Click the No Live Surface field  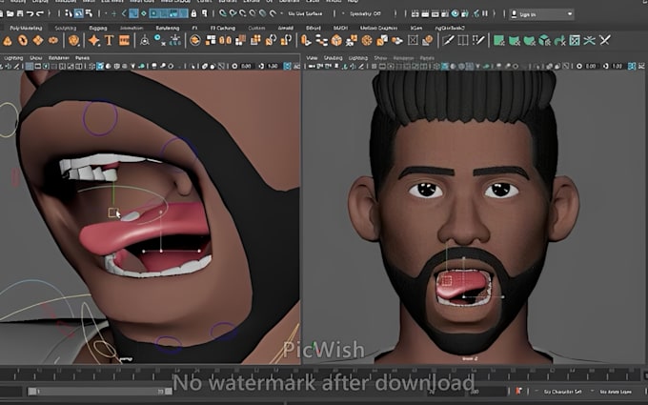[x=306, y=13]
